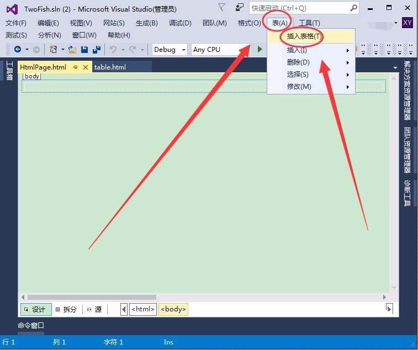
Task: Open the New Project dropdown arrow
Action: (62, 50)
